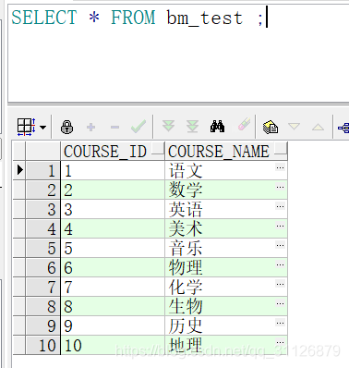This screenshot has width=349, height=368.
Task: Open the ellipsis editor for 数学
Action: [x=280, y=187]
